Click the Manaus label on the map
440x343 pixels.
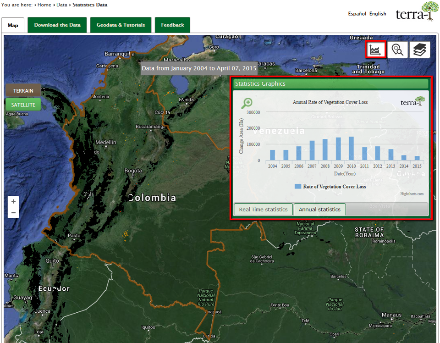(x=391, y=315)
